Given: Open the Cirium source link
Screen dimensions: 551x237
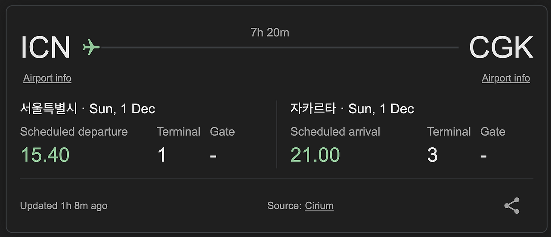Looking at the screenshot, I should pos(319,206).
